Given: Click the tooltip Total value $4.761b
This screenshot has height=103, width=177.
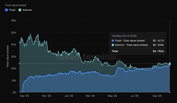Looking at the screenshot, I should click(x=158, y=51).
